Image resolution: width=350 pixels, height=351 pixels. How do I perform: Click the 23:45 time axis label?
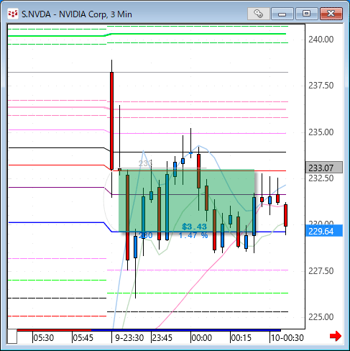(x=162, y=338)
